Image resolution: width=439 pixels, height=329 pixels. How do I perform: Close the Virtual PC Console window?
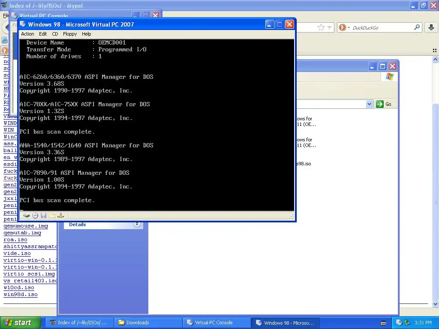(x=155, y=15)
